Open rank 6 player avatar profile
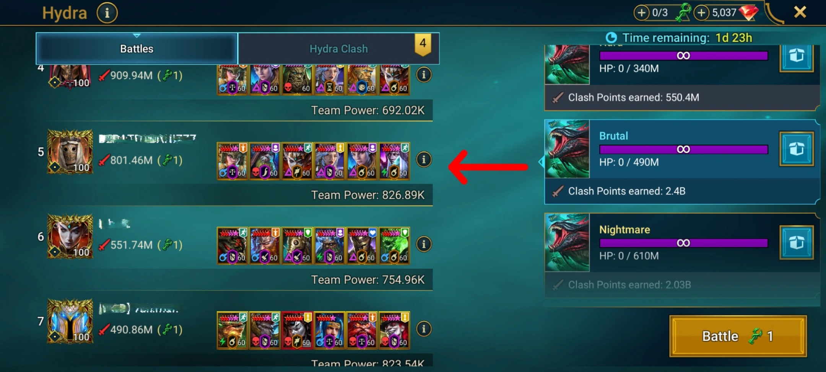The width and height of the screenshot is (826, 372). click(70, 236)
